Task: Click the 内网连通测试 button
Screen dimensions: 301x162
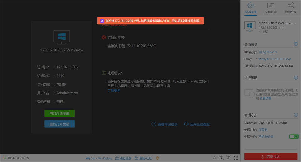Action: 59,113
